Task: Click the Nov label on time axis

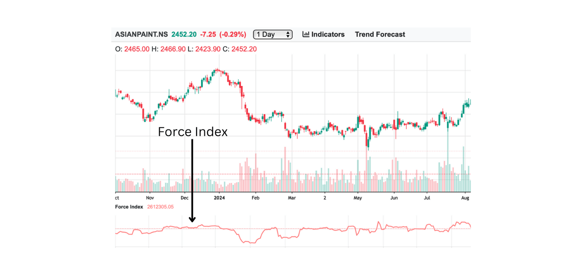Action: point(150,198)
